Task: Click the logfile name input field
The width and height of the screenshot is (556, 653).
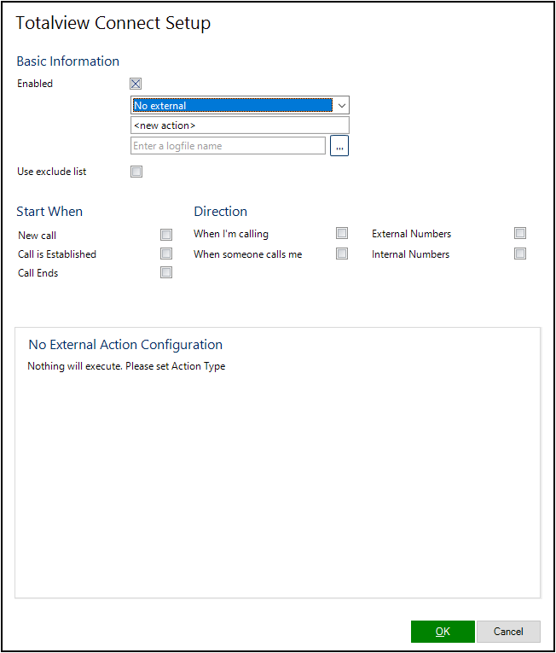Action: 228,146
